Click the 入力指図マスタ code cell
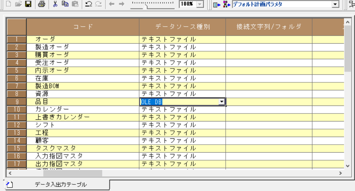The width and height of the screenshot is (355, 191). click(x=83, y=156)
